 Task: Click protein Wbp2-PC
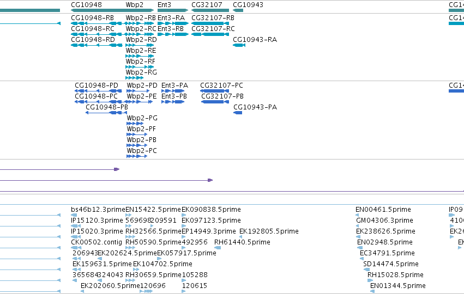142,151
